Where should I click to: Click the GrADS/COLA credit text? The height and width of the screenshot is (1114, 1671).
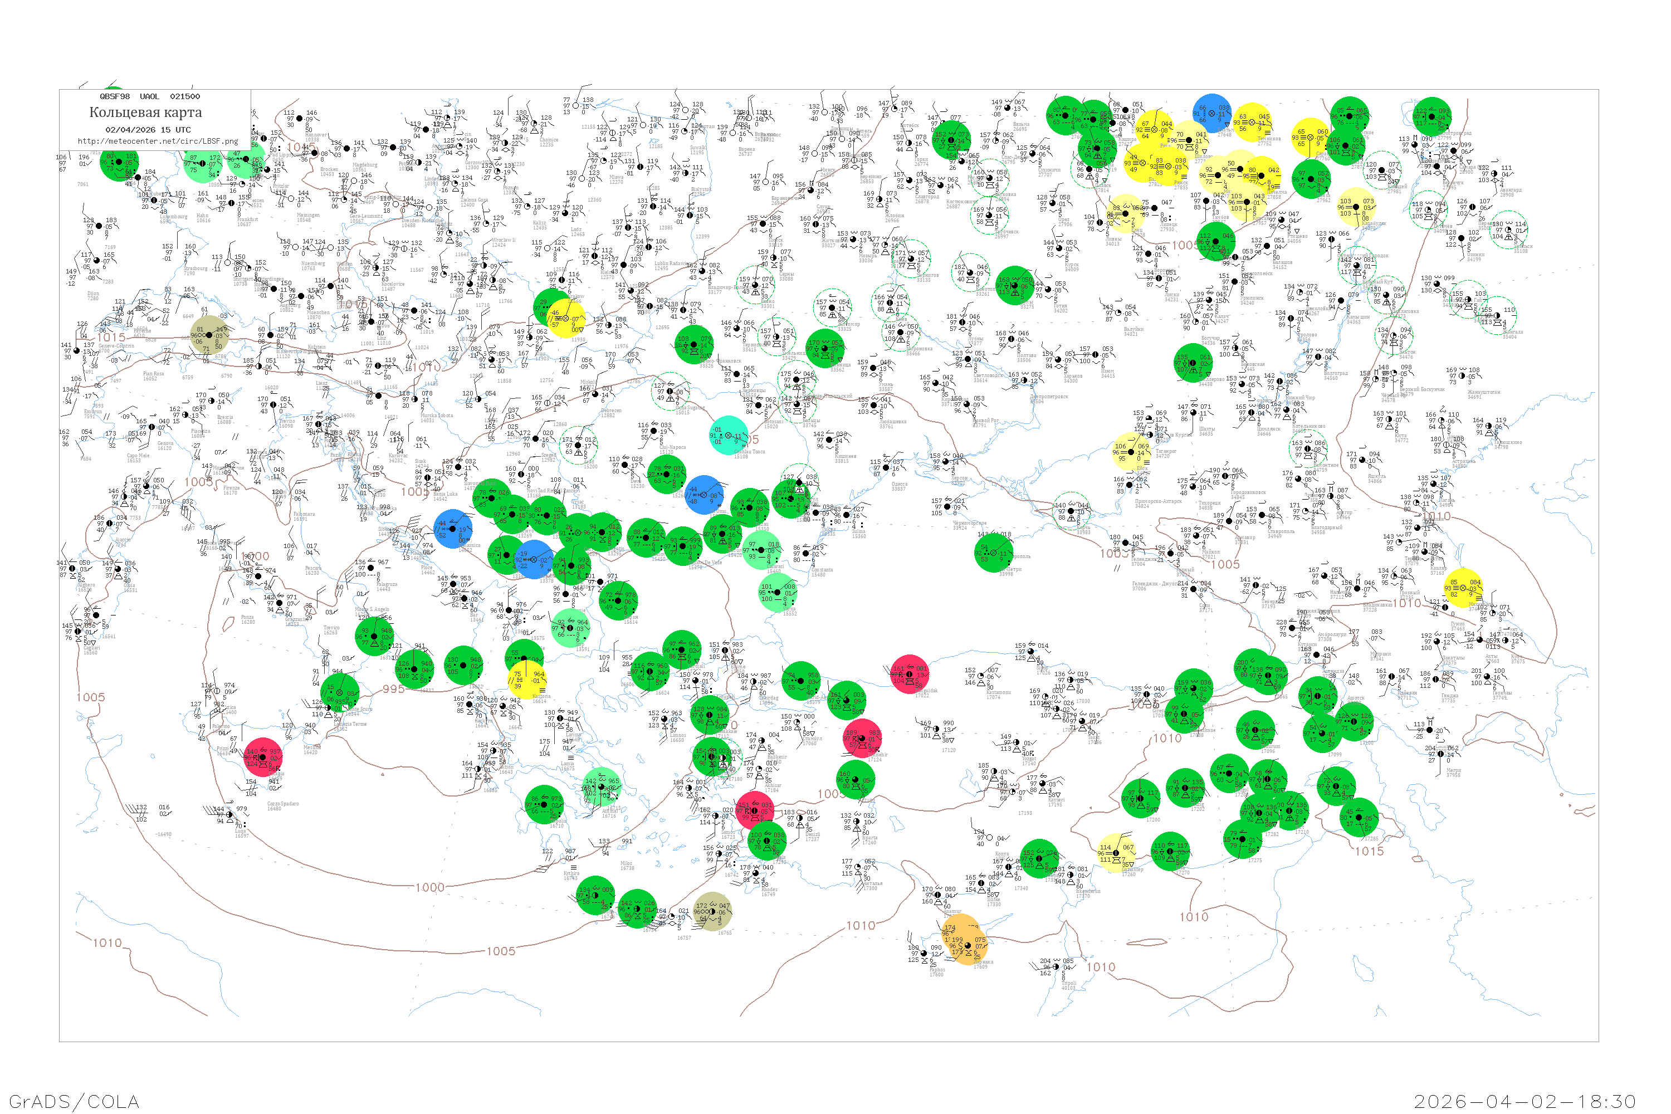[x=74, y=1101]
